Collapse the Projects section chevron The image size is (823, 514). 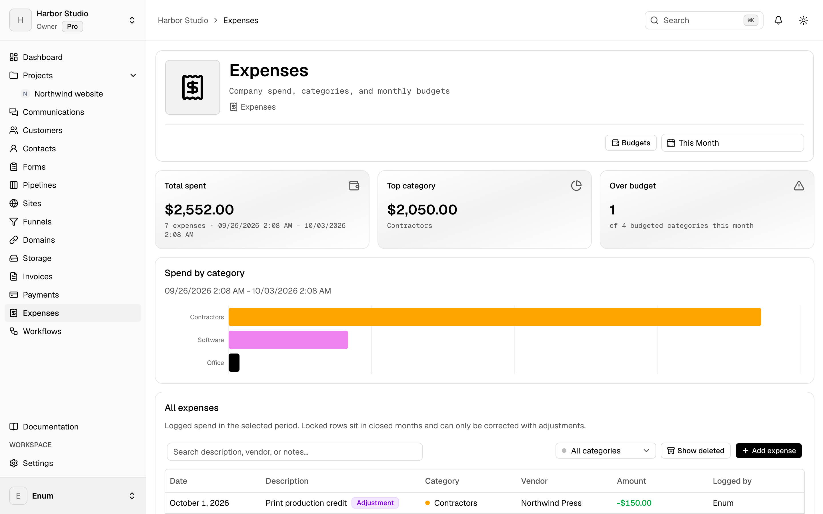[133, 75]
